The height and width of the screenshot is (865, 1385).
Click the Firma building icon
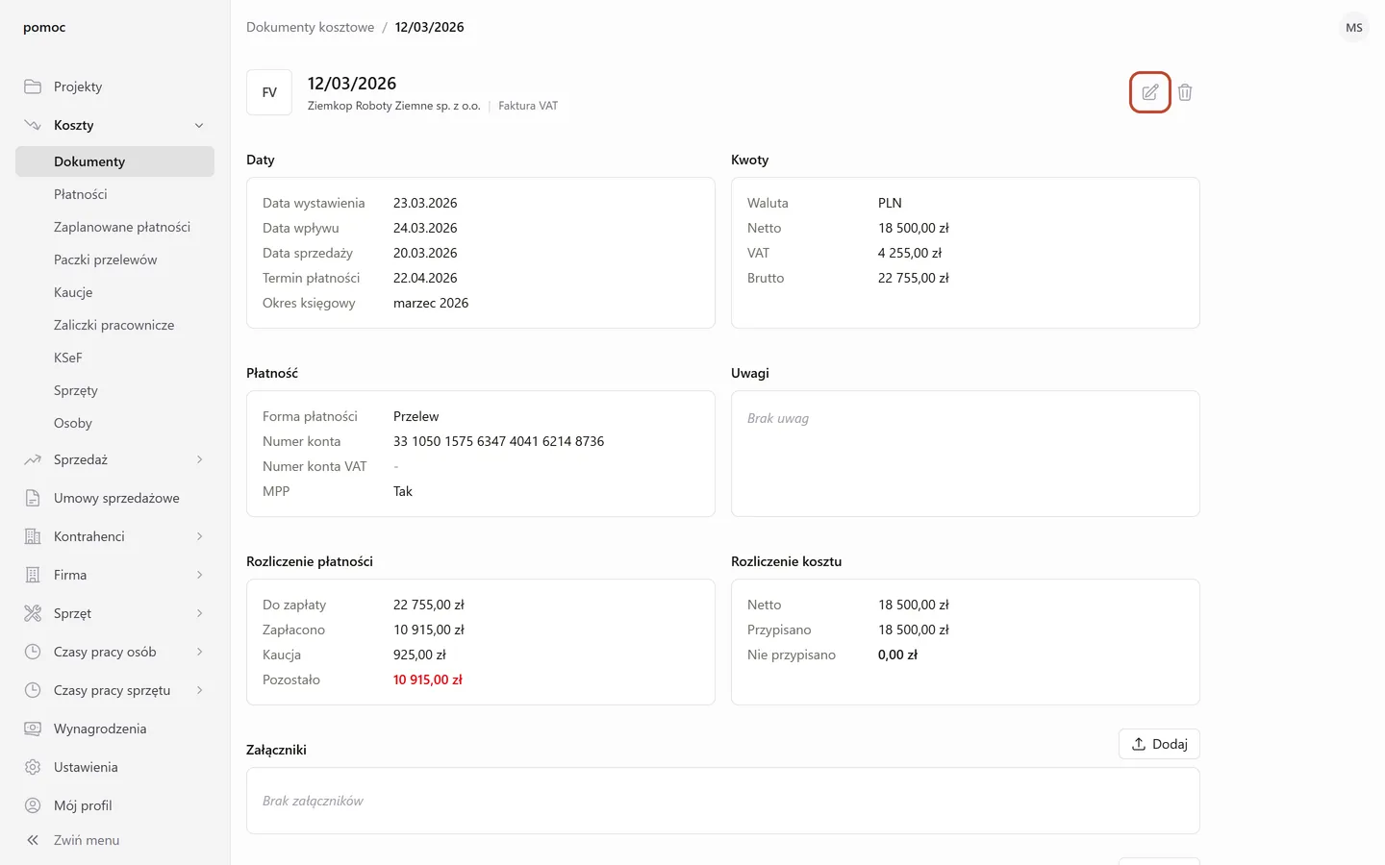point(33,575)
